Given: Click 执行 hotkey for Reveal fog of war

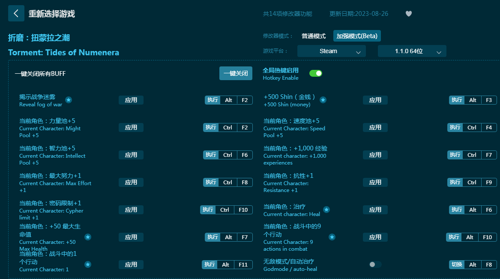Looking at the screenshot, I should pyautogui.click(x=213, y=100).
